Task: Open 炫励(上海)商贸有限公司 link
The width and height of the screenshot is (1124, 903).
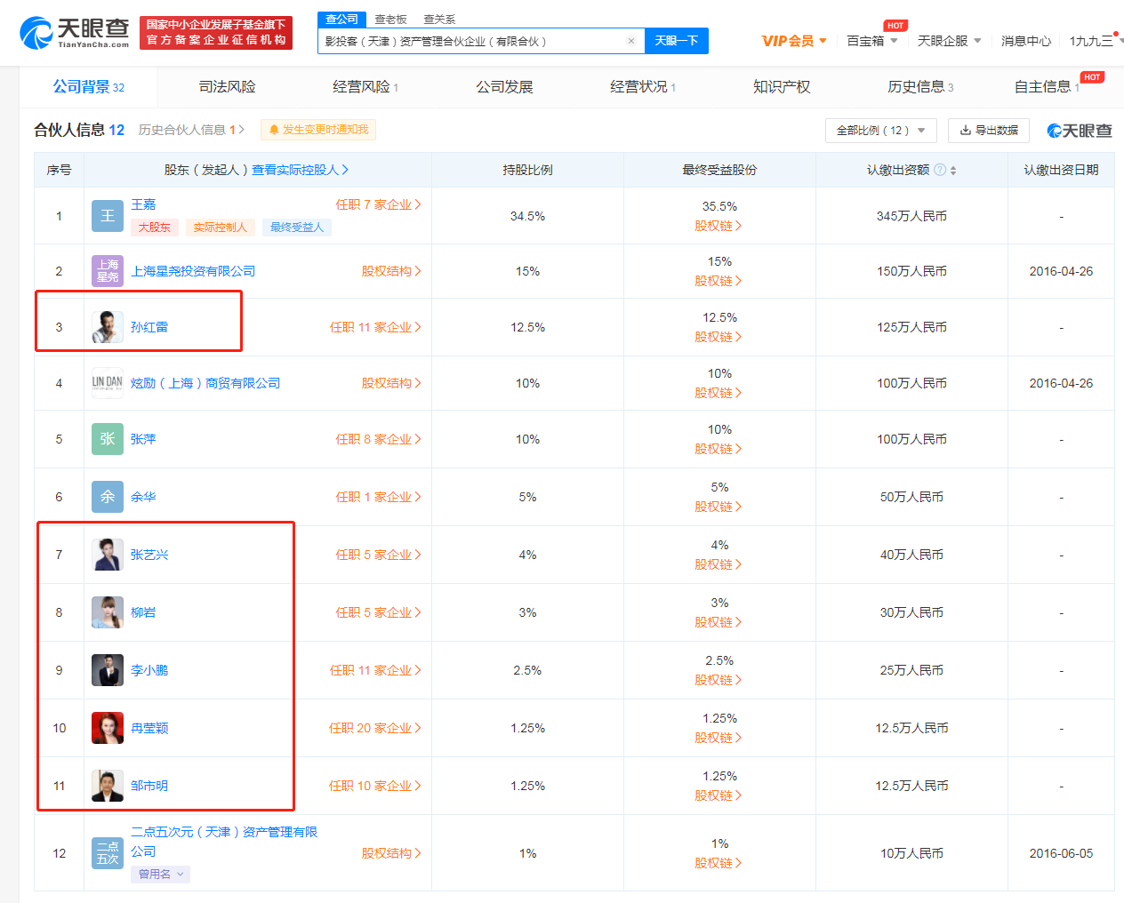Action: tap(205, 383)
